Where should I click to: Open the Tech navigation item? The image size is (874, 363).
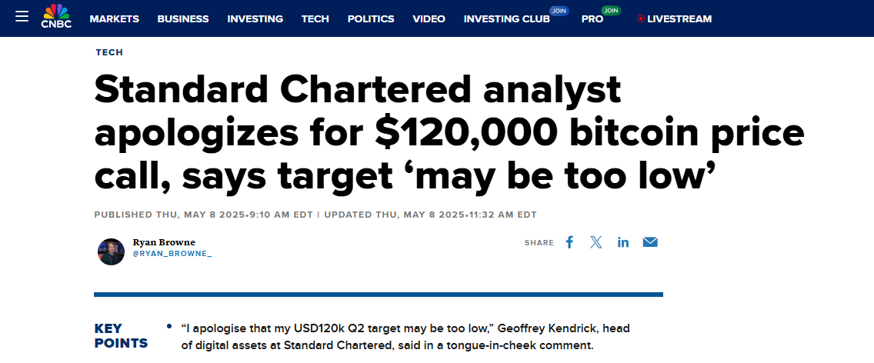pyautogui.click(x=315, y=18)
